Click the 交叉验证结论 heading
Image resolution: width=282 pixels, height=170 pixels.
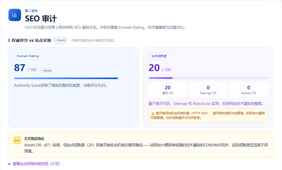click(x=34, y=139)
